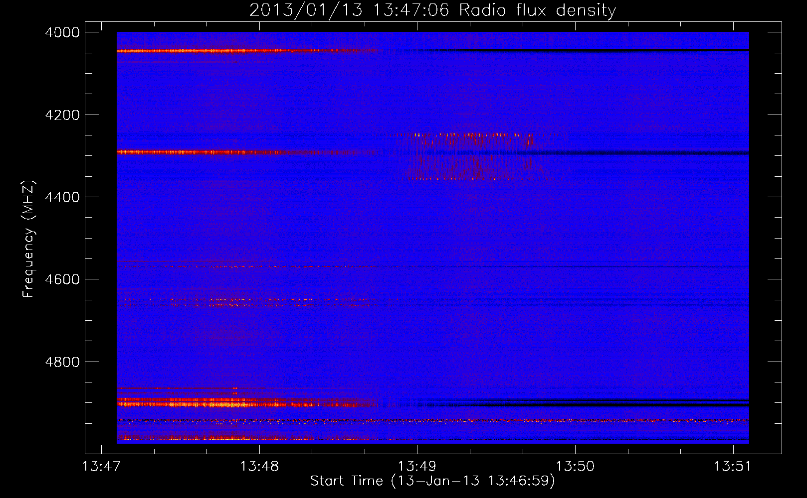Select the 'Start Time (13-Jan-13 13:46:59)' label
Screen dimensions: 807x498
pos(432,481)
